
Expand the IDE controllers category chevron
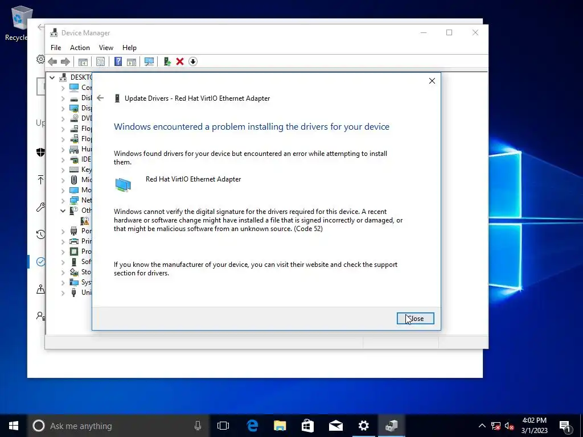63,160
